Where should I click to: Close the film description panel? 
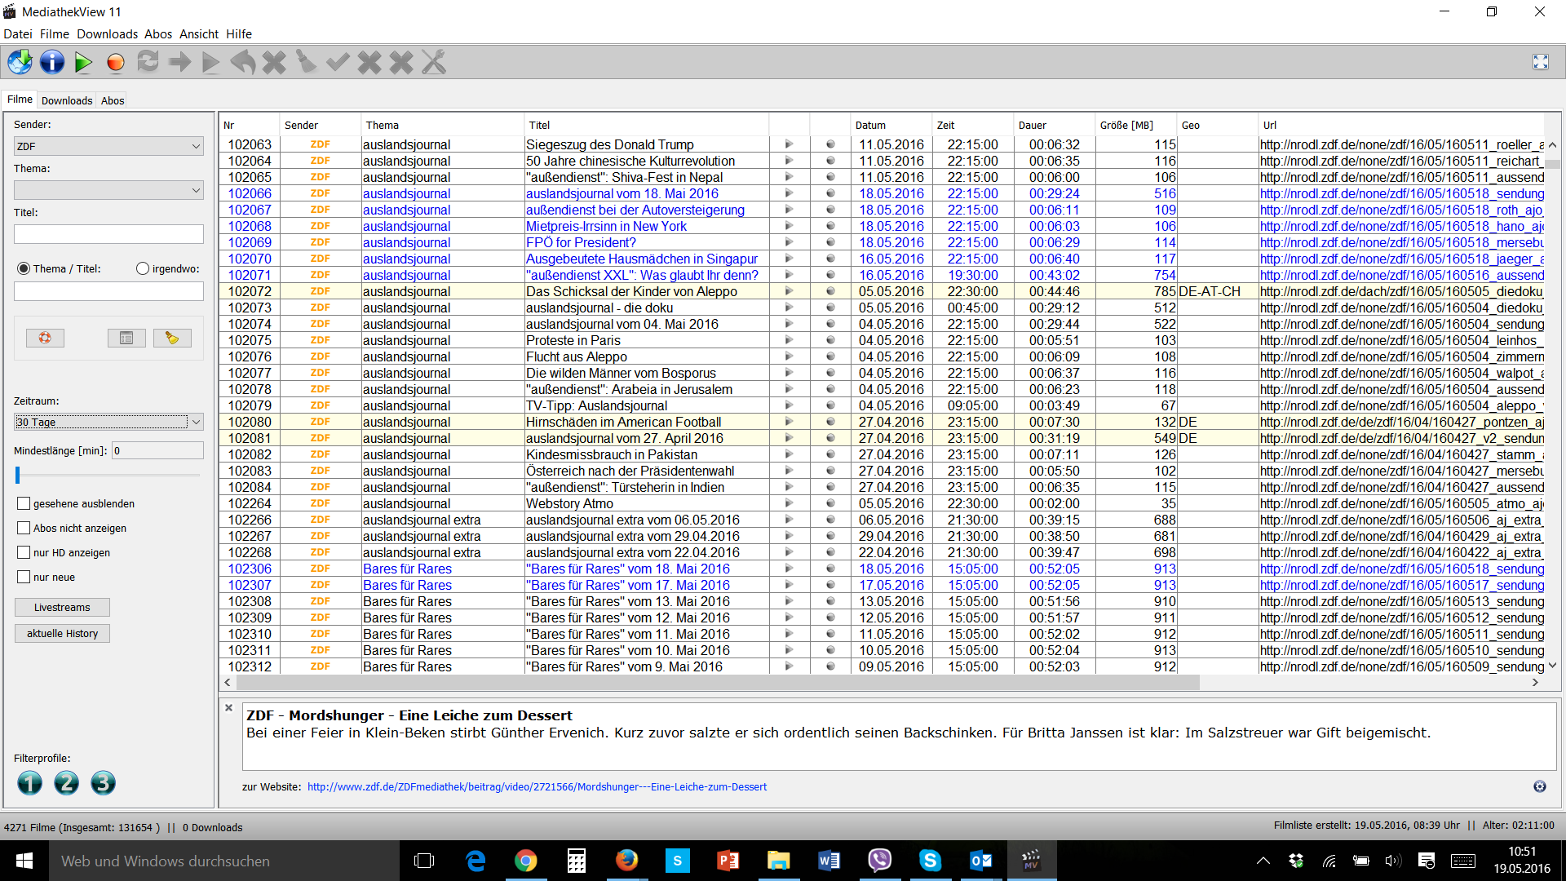click(229, 708)
